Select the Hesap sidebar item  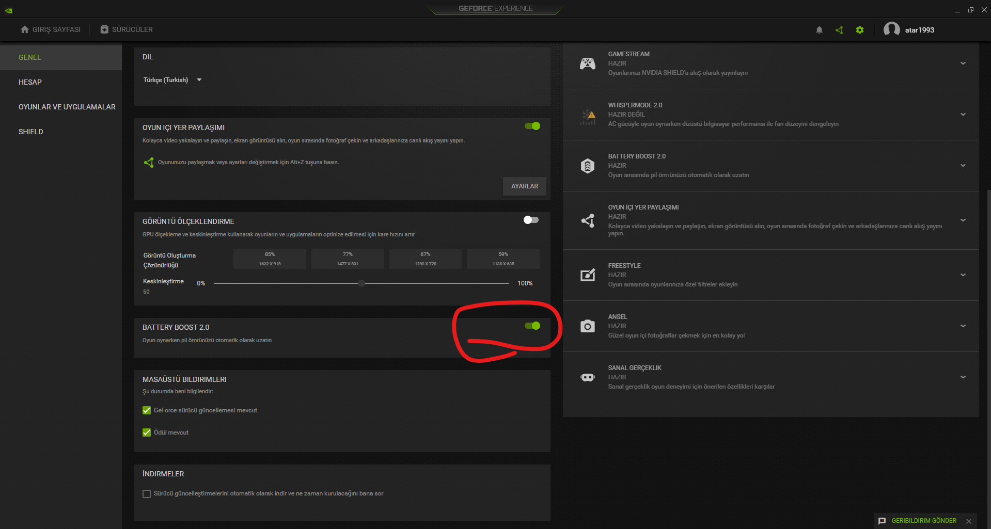[x=61, y=82]
